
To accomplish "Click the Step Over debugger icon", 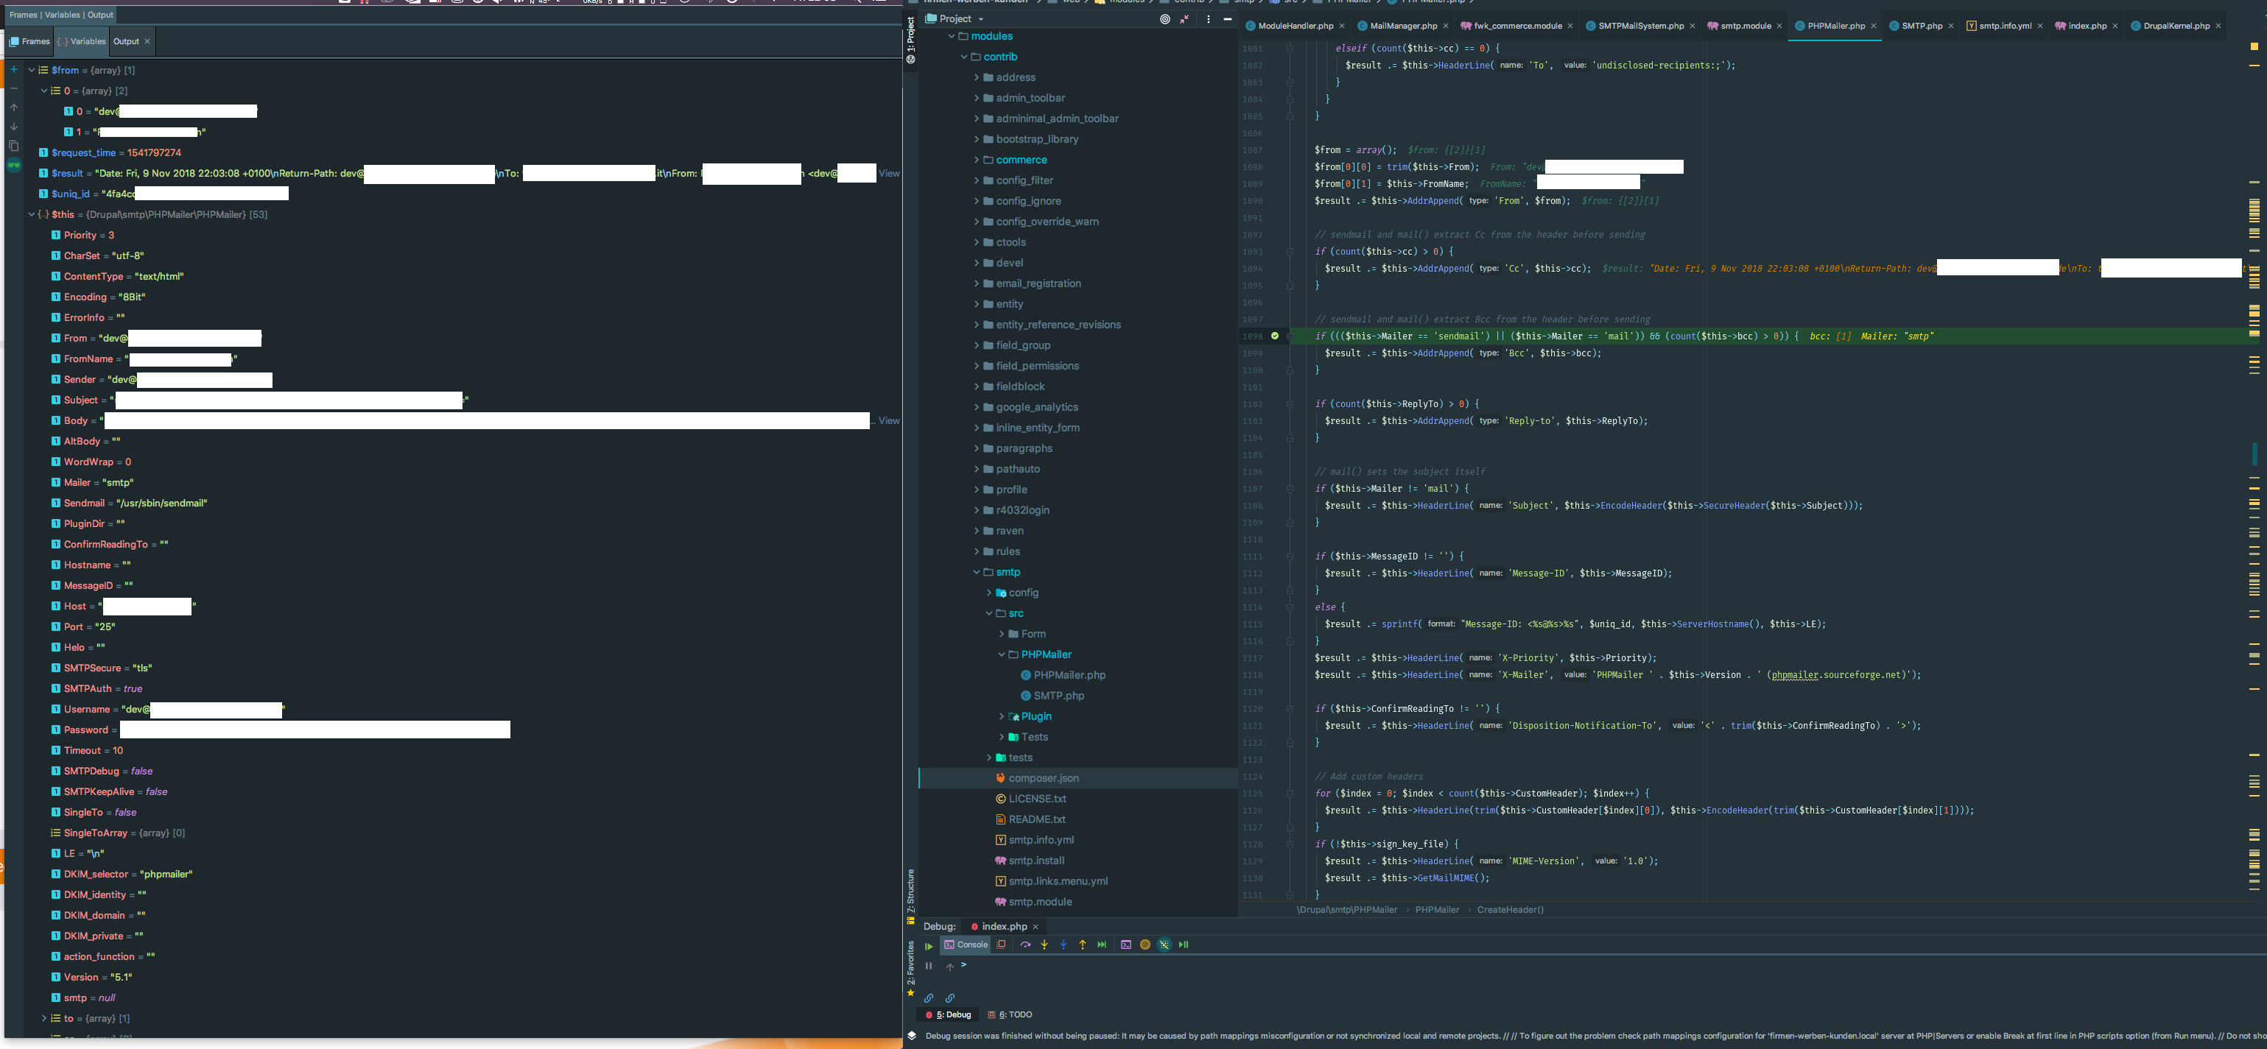I will (1025, 944).
